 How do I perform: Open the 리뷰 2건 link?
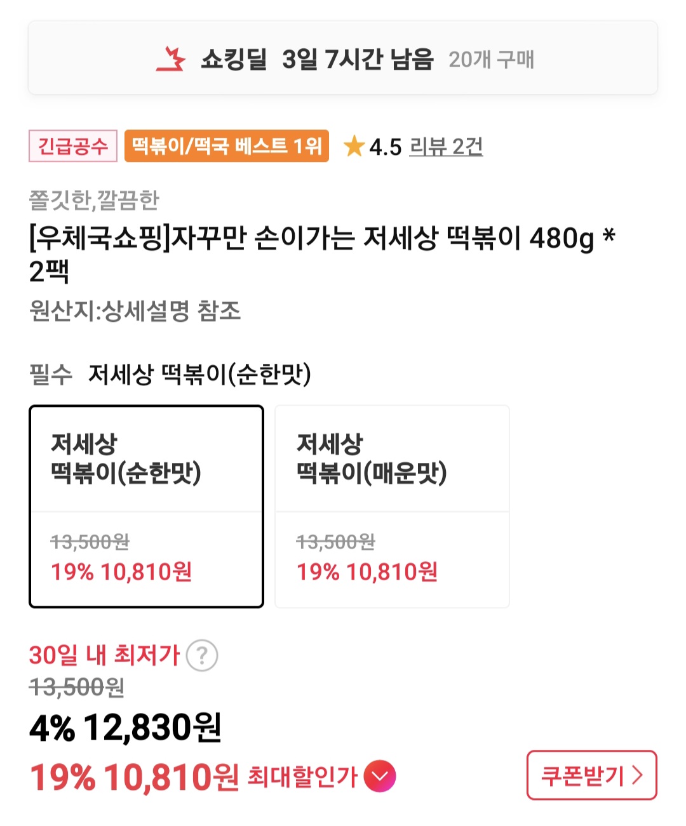pyautogui.click(x=446, y=147)
